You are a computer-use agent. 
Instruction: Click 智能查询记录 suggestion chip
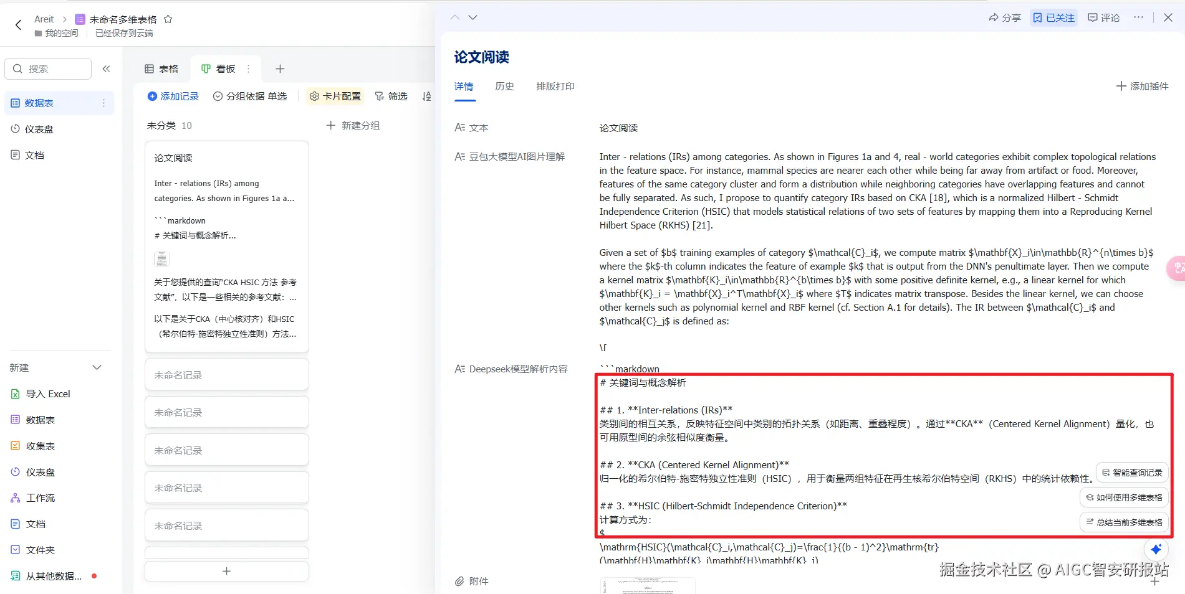point(1132,473)
